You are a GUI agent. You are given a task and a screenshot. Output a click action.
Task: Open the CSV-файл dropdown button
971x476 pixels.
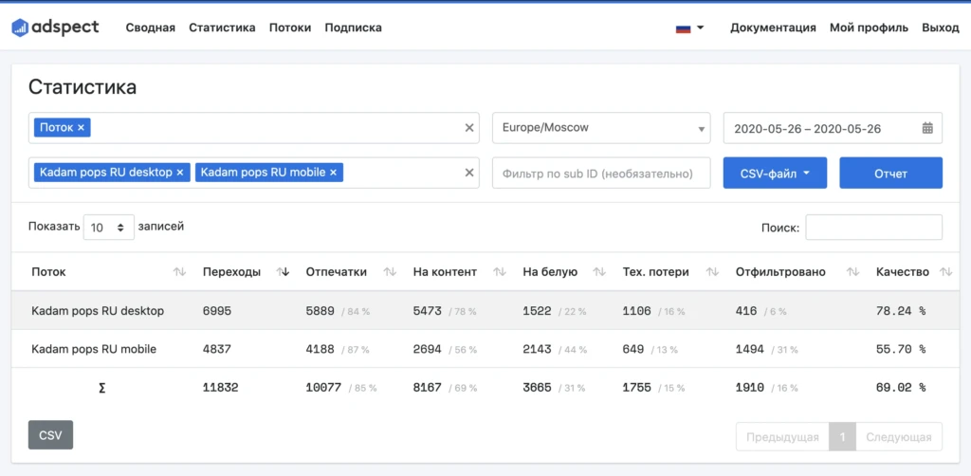tap(775, 173)
